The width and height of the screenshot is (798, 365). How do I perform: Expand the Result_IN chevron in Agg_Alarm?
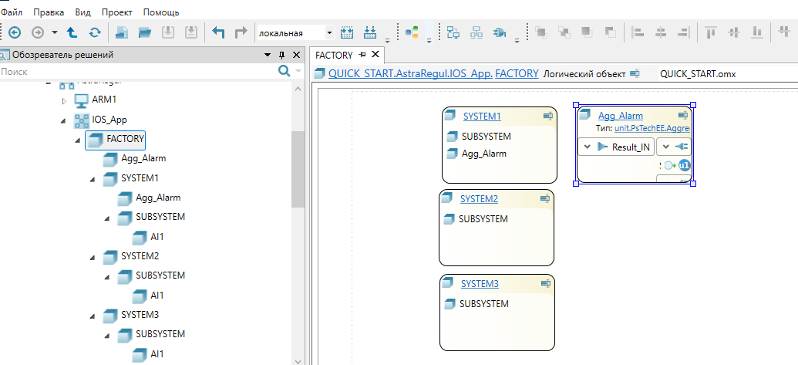587,147
